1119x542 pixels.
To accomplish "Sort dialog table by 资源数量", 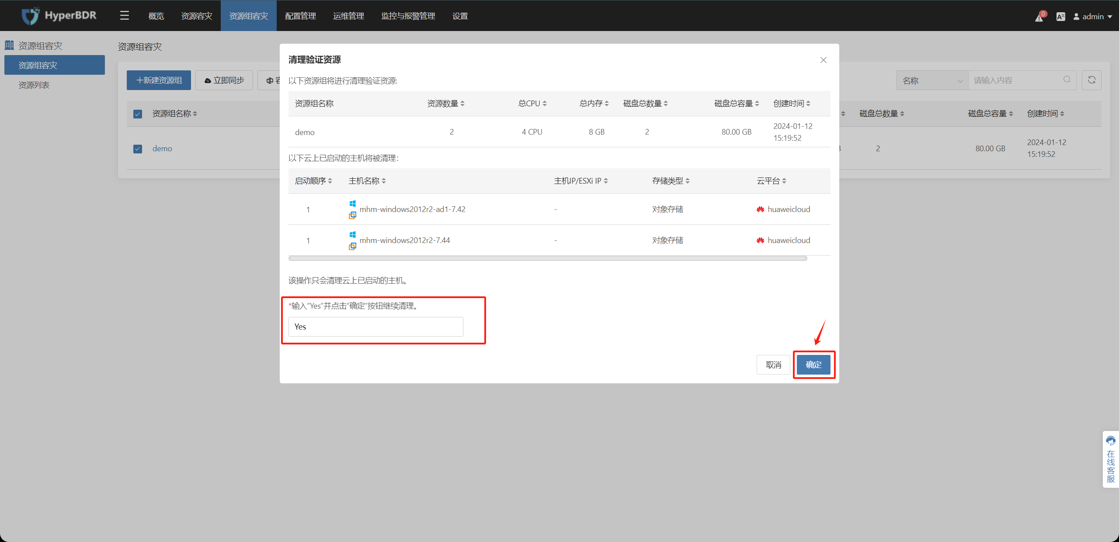I will (x=462, y=104).
